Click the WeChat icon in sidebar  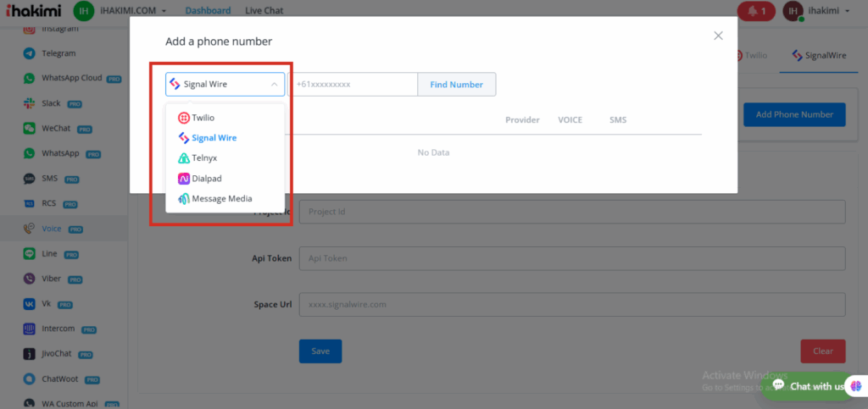[x=30, y=129]
